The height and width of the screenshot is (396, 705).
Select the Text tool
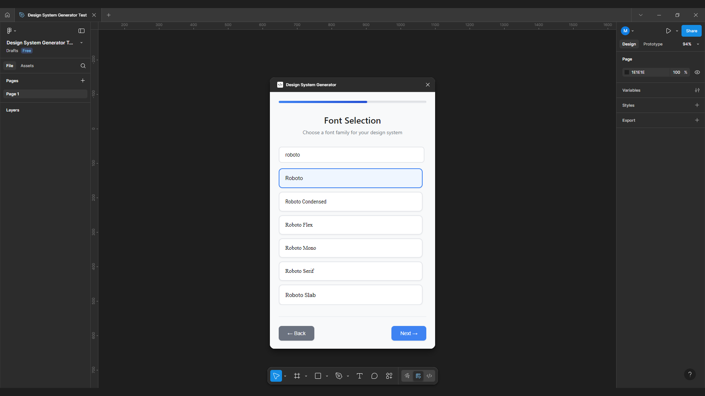[359, 376]
